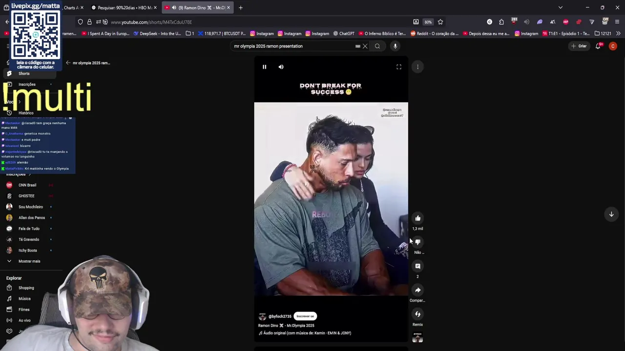Open Ao vivo under Explorar
Screen dimensions: 625x351
[29, 320]
